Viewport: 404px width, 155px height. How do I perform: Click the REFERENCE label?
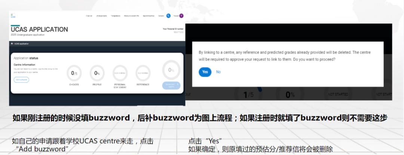tap(143, 85)
